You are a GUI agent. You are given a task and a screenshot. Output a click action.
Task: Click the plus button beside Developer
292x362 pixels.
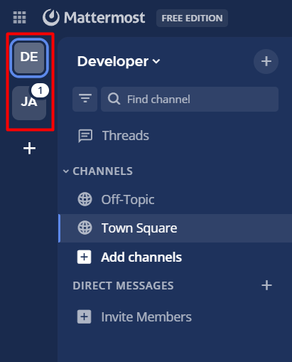point(266,61)
